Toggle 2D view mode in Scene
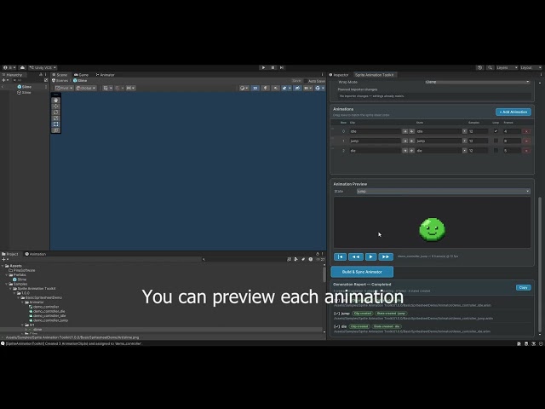This screenshot has height=409, width=545. 255,88
